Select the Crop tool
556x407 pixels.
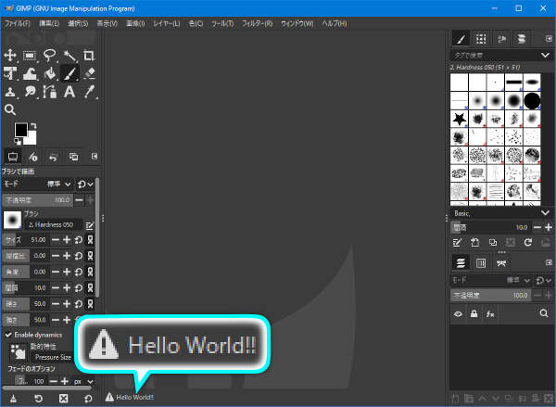(89, 56)
